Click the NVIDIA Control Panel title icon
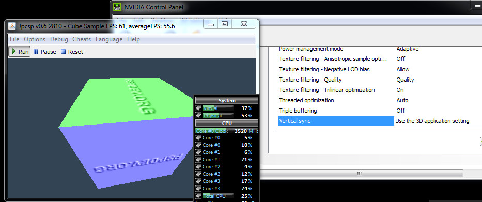This screenshot has height=202, width=482. click(117, 7)
